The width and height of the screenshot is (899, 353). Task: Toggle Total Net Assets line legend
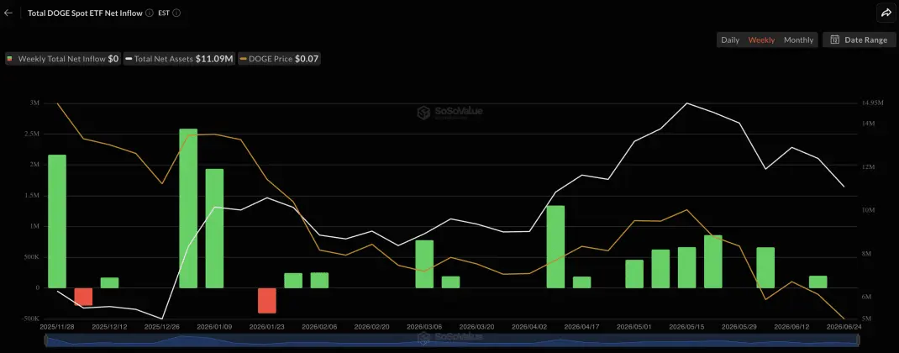tap(180, 59)
